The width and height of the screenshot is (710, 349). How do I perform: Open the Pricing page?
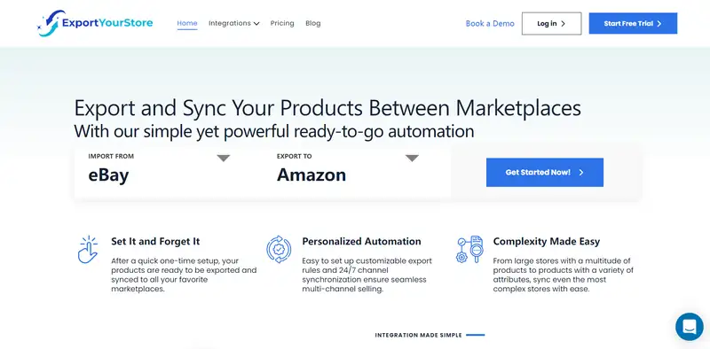(282, 23)
